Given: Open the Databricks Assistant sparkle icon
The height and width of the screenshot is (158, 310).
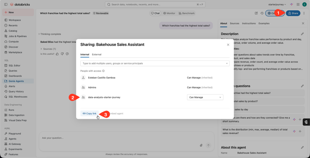Looking at the screenshot, I should 292,4.
